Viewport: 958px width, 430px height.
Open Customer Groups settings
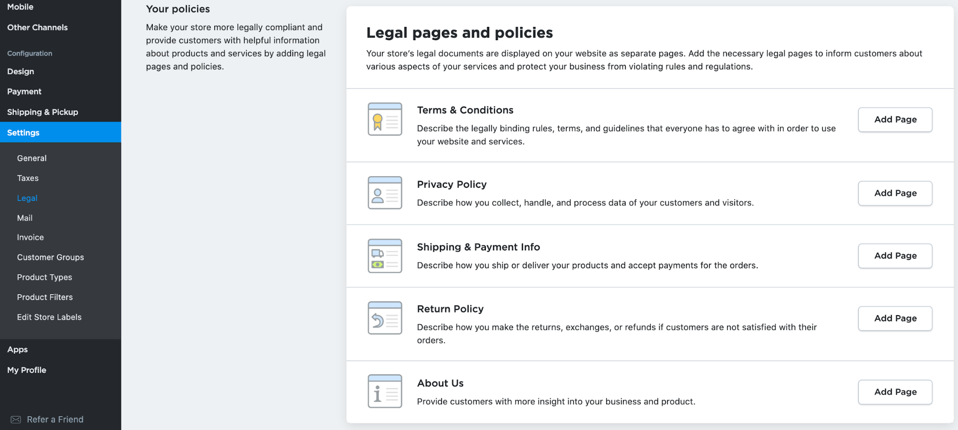coord(50,257)
